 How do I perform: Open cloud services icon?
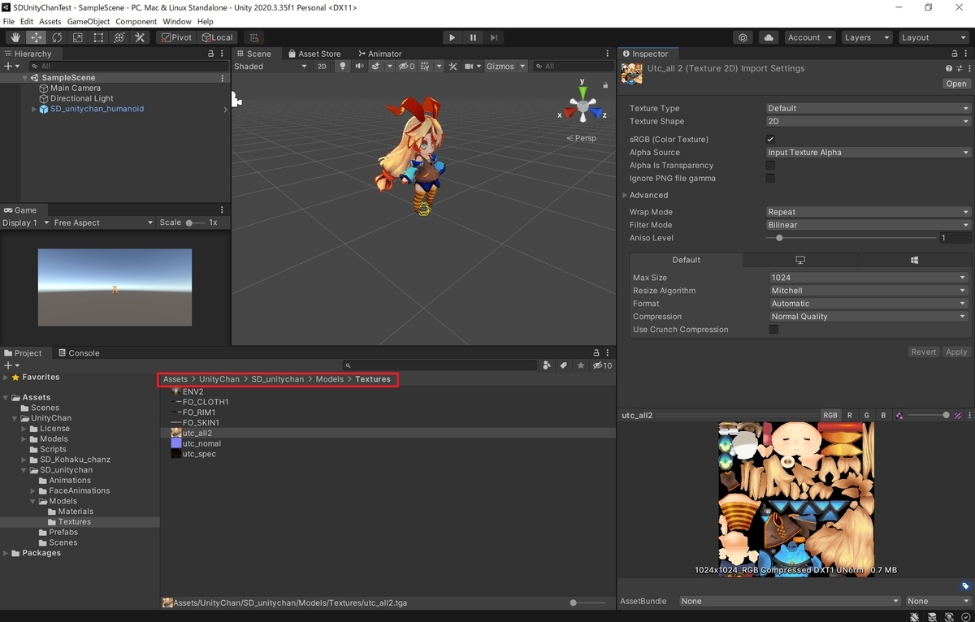coord(769,37)
